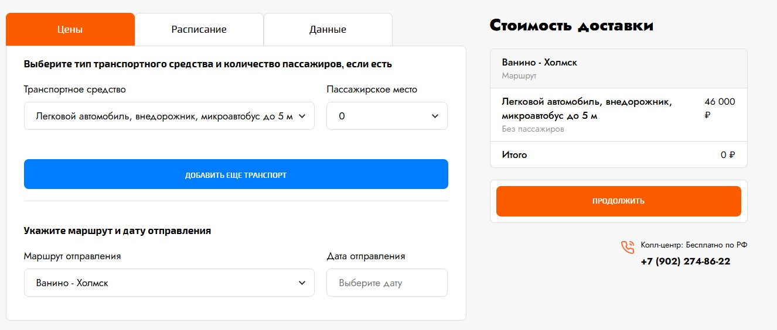The width and height of the screenshot is (777, 330).
Task: Click the call-center phone icon
Action: [x=628, y=247]
